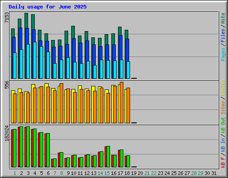Click the orange Sites bar for day 17
Screen dimensions: 228x178
point(122,102)
